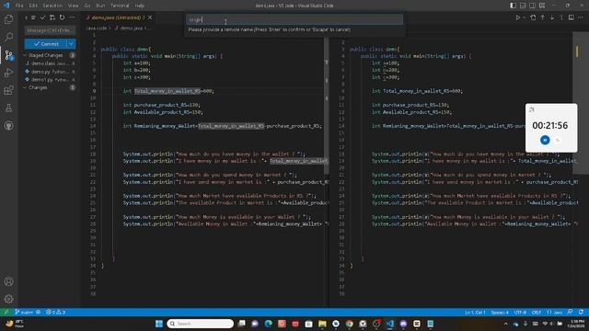Go to next change with the down arrow
Image resolution: width=589 pixels, height=331 pixels.
pyautogui.click(x=552, y=17)
